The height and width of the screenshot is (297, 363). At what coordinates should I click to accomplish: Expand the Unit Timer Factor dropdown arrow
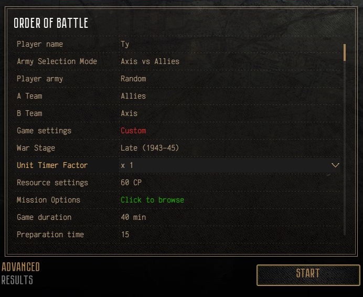pos(335,165)
